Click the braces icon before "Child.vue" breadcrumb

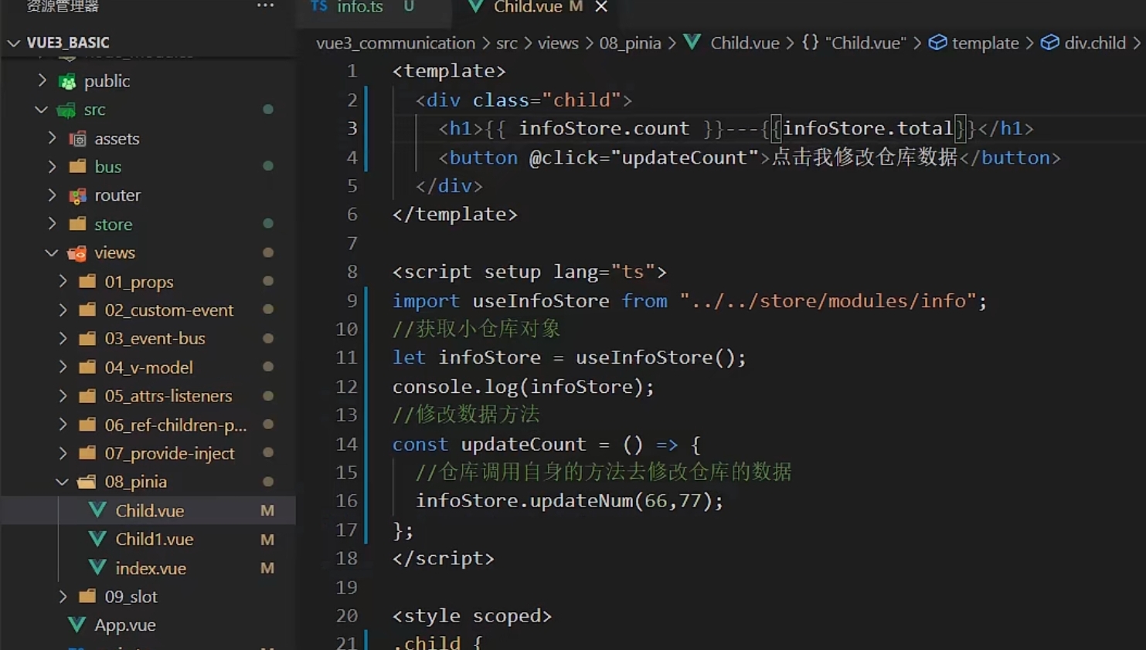810,42
